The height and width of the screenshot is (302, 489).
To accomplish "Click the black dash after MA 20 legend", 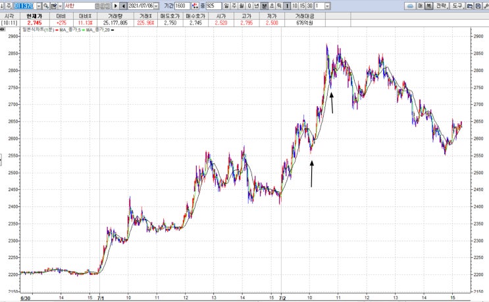I will tap(113, 30).
